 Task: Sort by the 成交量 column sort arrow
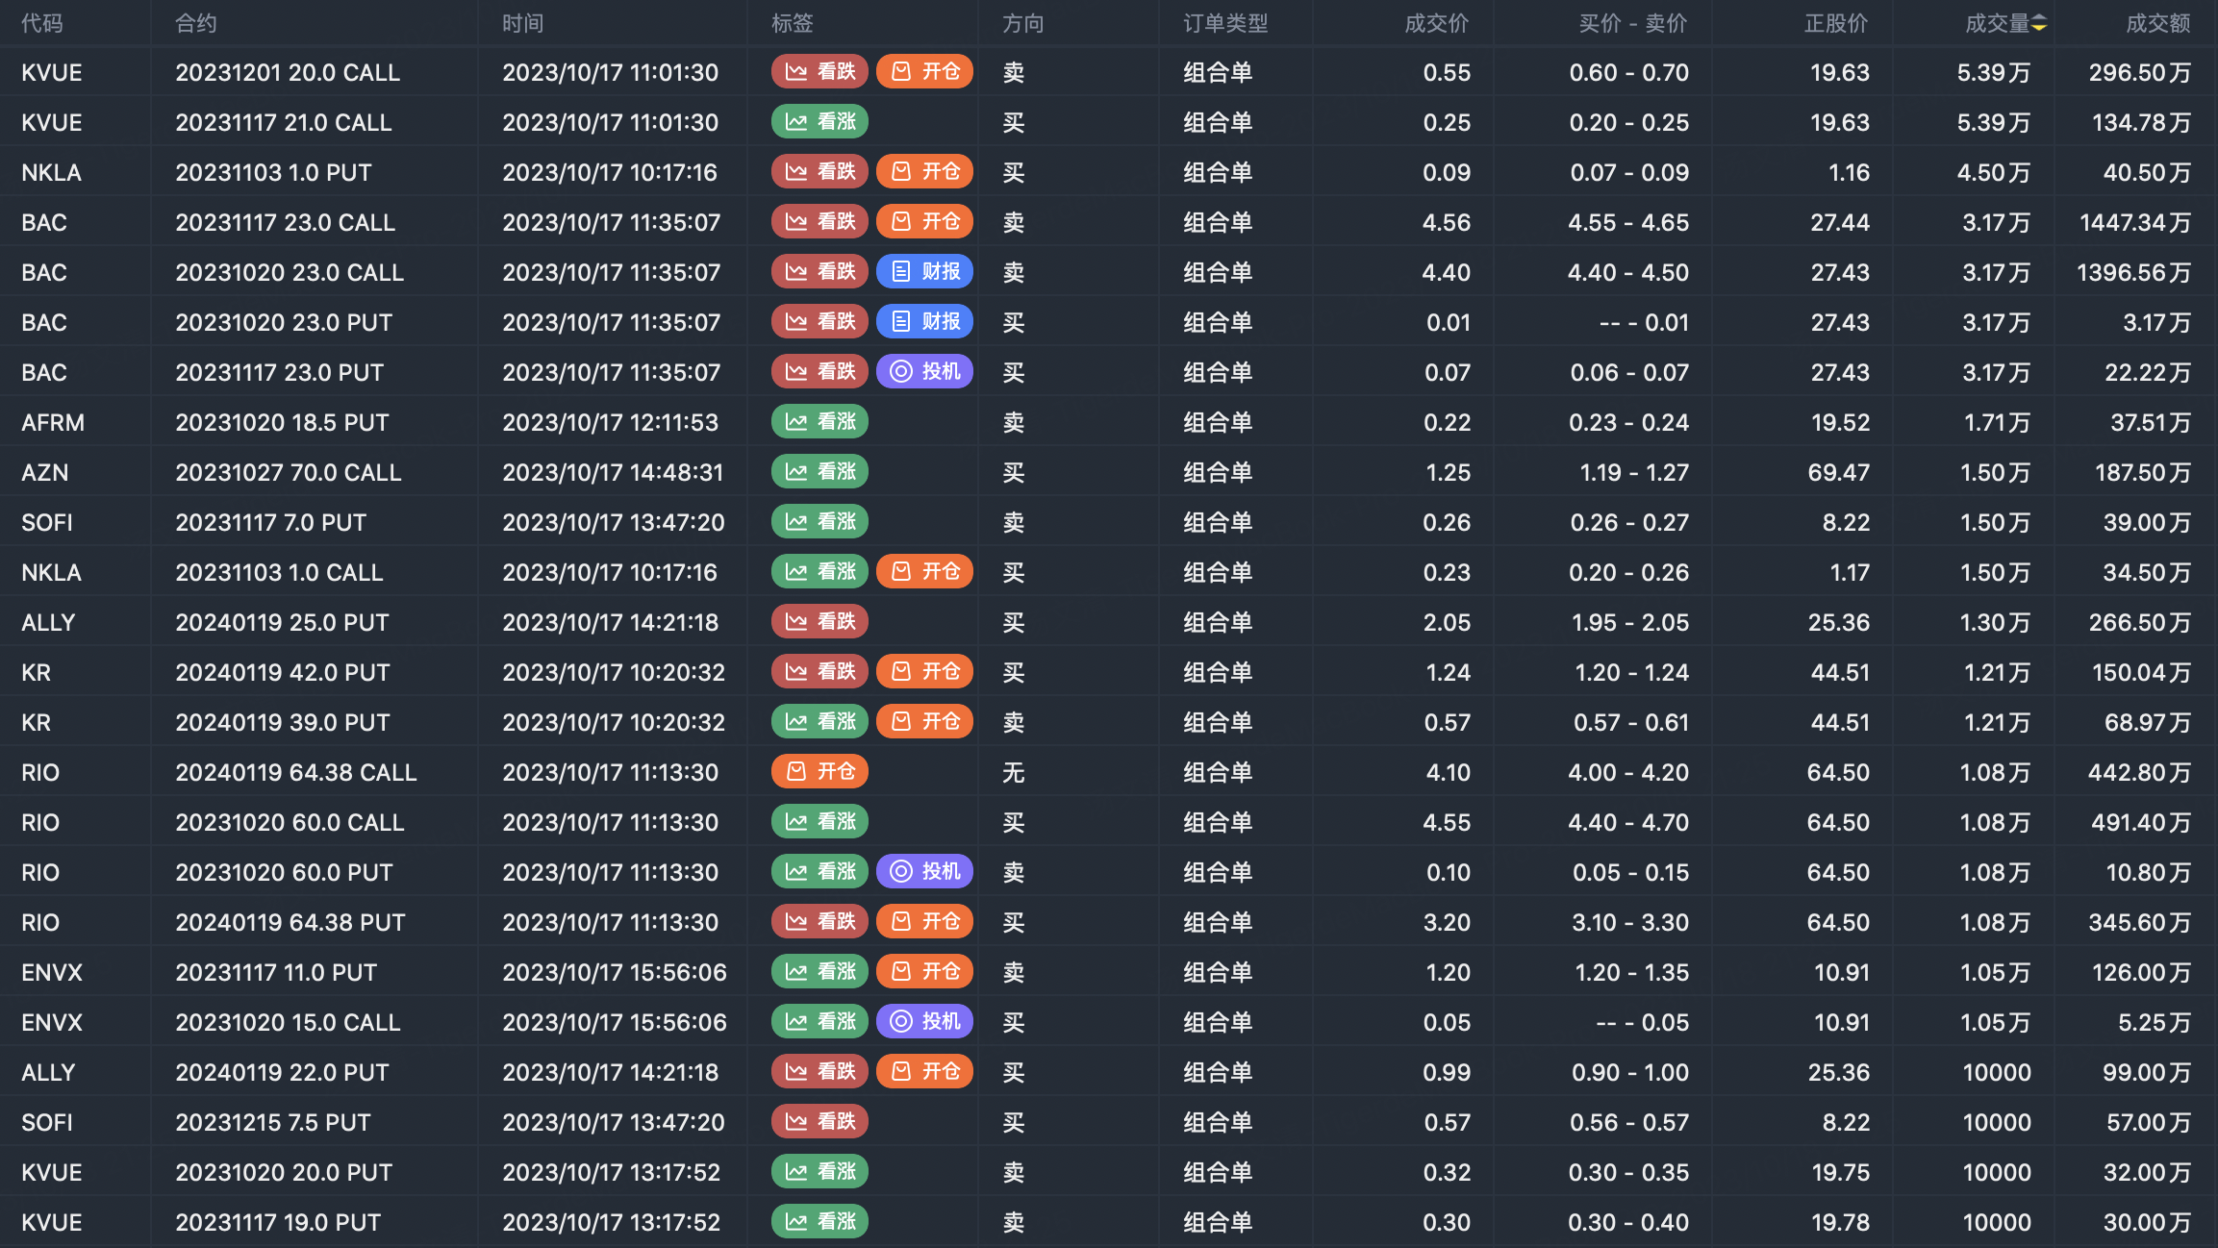(x=2038, y=23)
